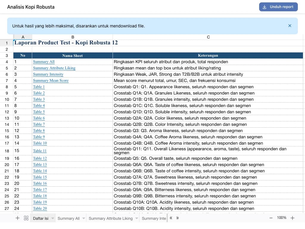Screen dimensions: 305x229
Task: Click the 100% zoom level value
Action: [281, 218]
